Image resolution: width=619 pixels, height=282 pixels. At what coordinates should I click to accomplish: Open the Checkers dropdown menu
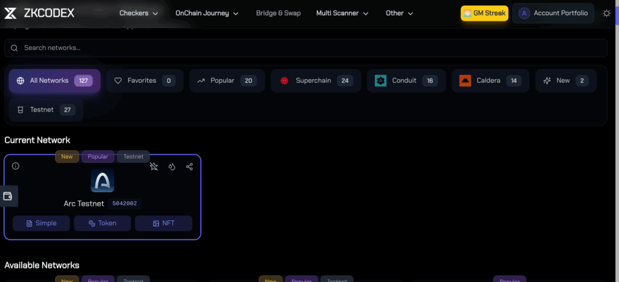coord(138,13)
